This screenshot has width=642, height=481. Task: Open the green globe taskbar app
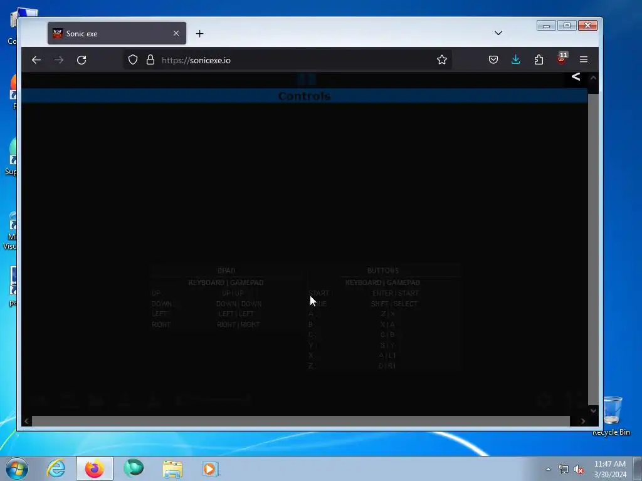click(134, 468)
